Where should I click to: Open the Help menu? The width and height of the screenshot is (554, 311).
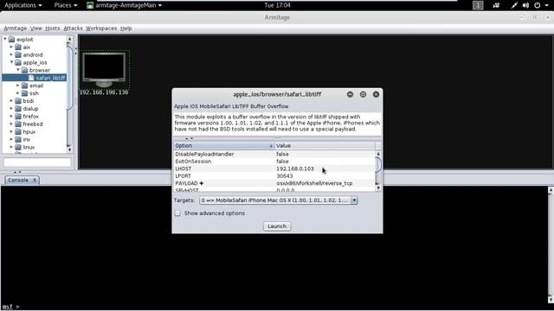click(126, 29)
